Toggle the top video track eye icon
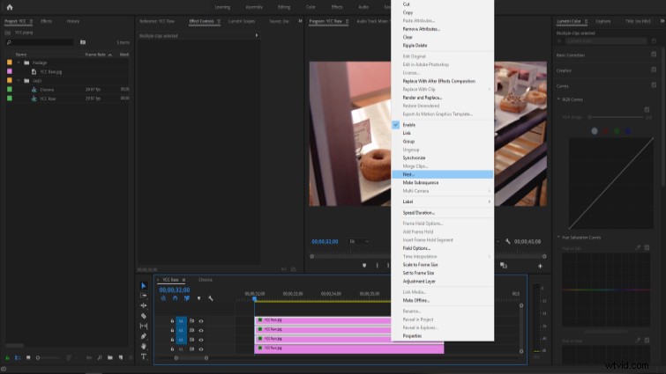 pos(201,321)
